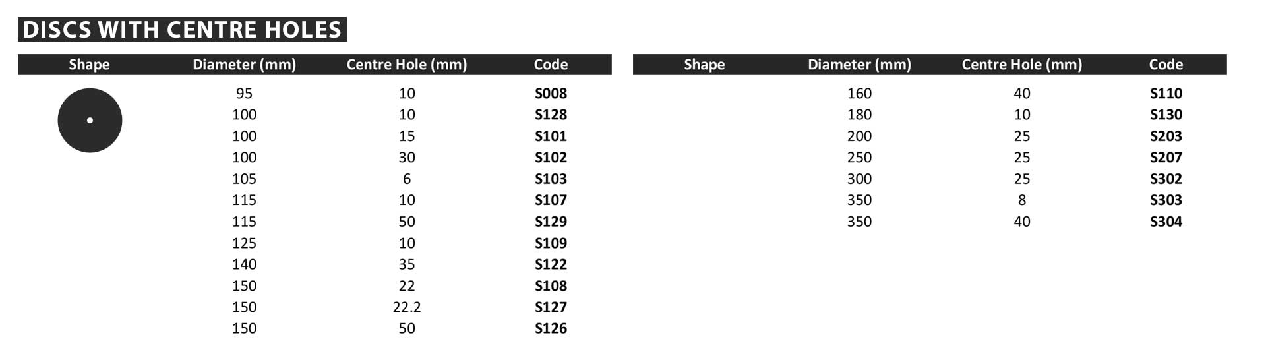
Task: Select the 95 diameter cell
Action: pos(244,94)
